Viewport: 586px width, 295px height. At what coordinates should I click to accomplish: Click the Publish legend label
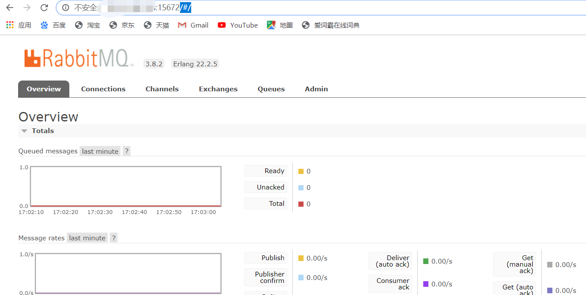tap(266, 258)
